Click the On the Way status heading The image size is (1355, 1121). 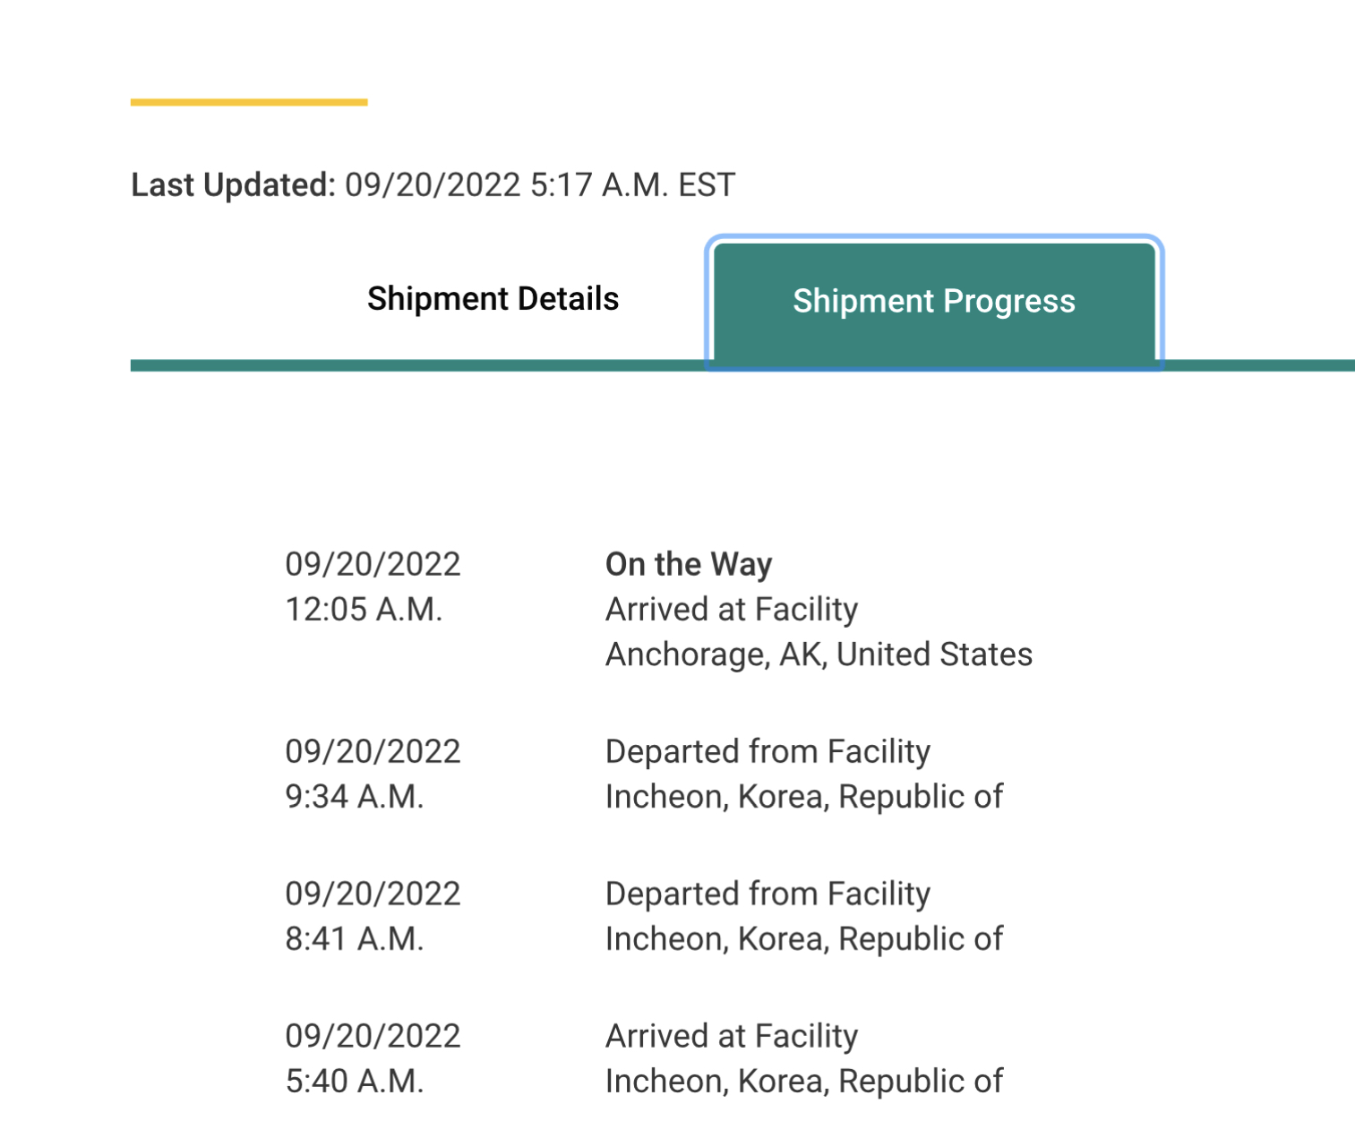(689, 564)
